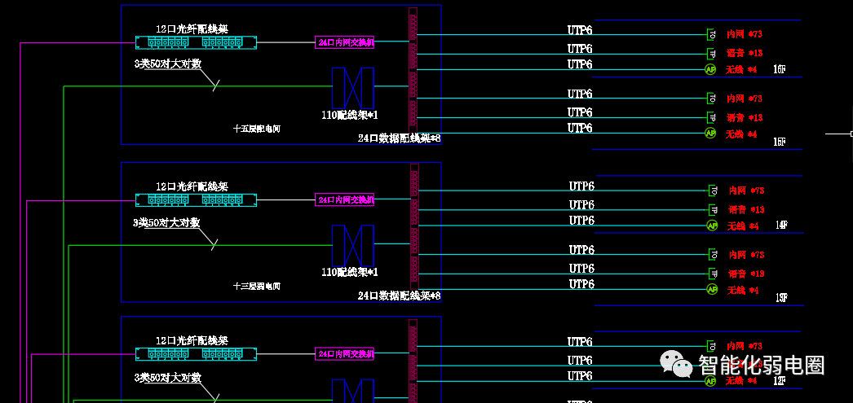The width and height of the screenshot is (853, 403).
Task: Select UTP6 label on 13F 内网 cable
Action: click(581, 250)
